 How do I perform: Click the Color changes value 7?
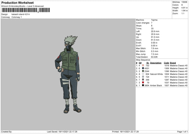point(152,23)
